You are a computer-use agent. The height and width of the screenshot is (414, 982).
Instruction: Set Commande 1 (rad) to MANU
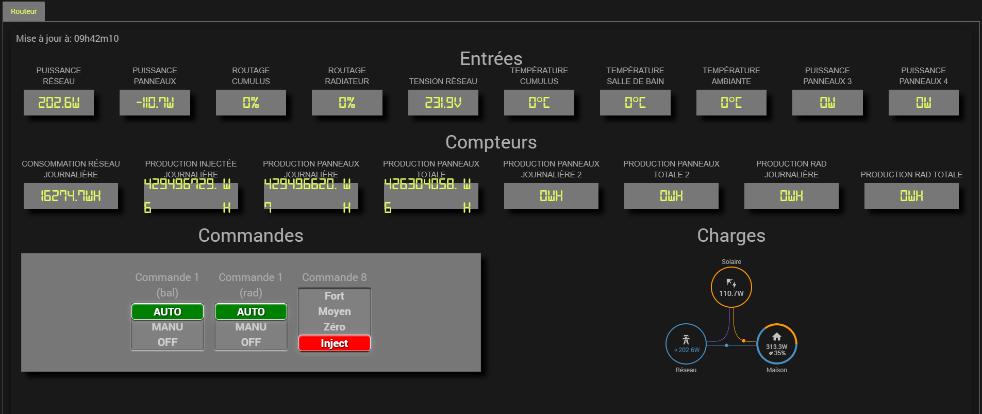coord(251,327)
